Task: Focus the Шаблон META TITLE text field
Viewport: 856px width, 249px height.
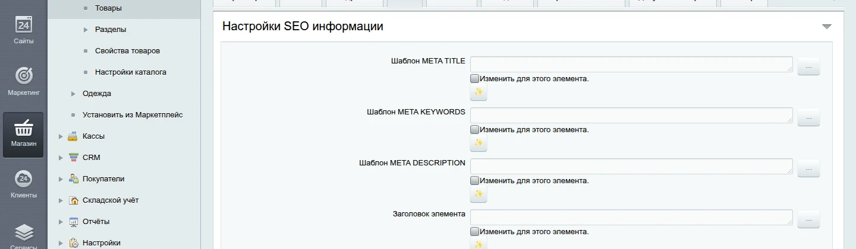Action: click(631, 65)
